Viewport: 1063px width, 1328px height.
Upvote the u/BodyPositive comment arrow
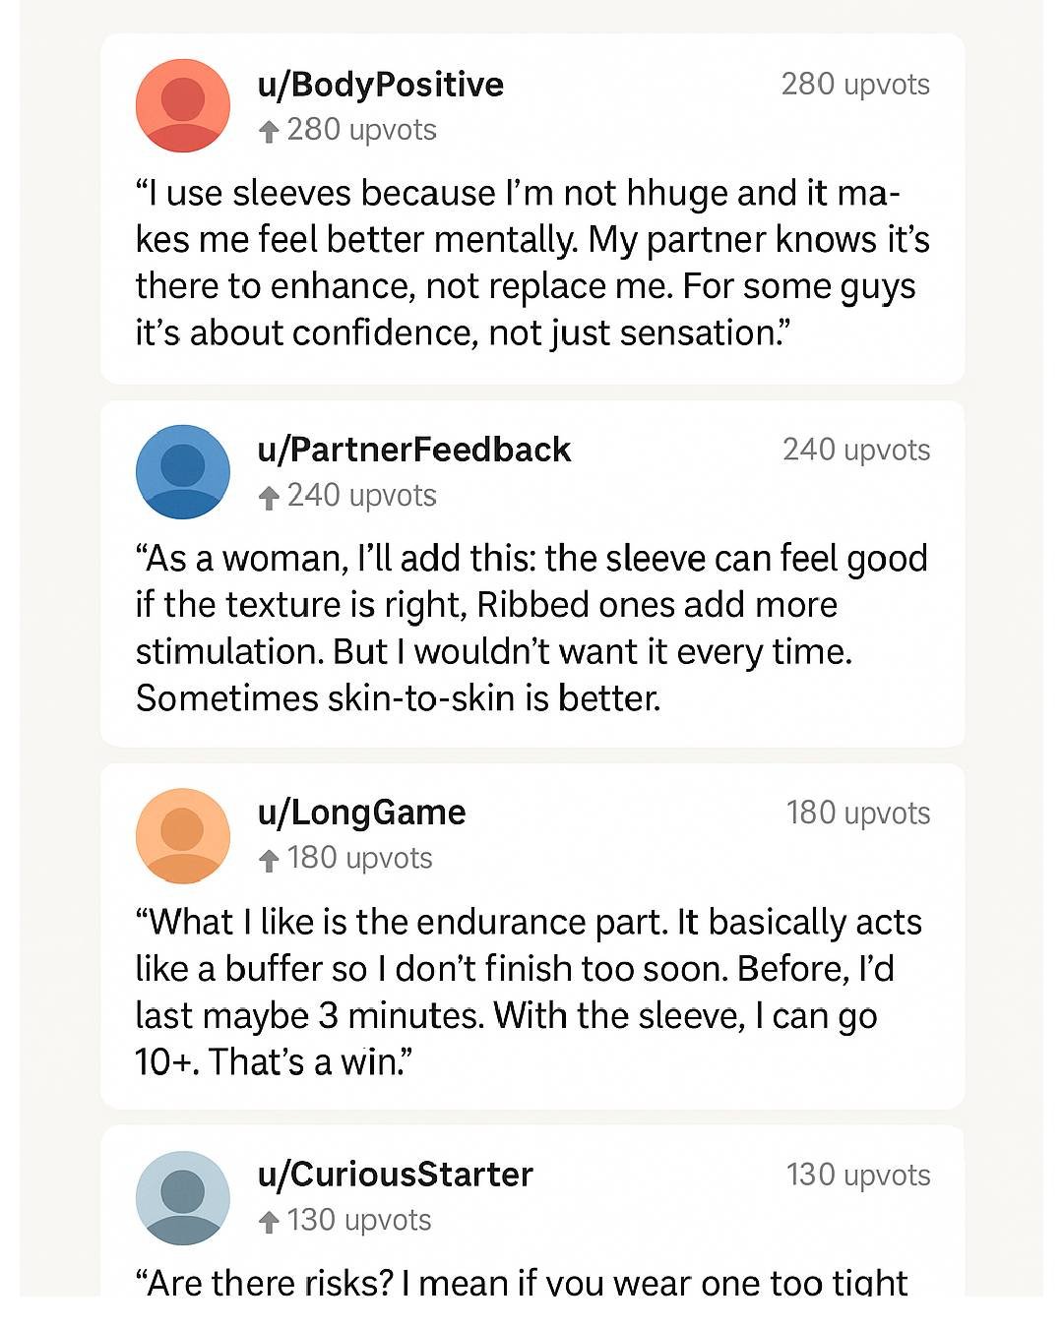tap(268, 131)
